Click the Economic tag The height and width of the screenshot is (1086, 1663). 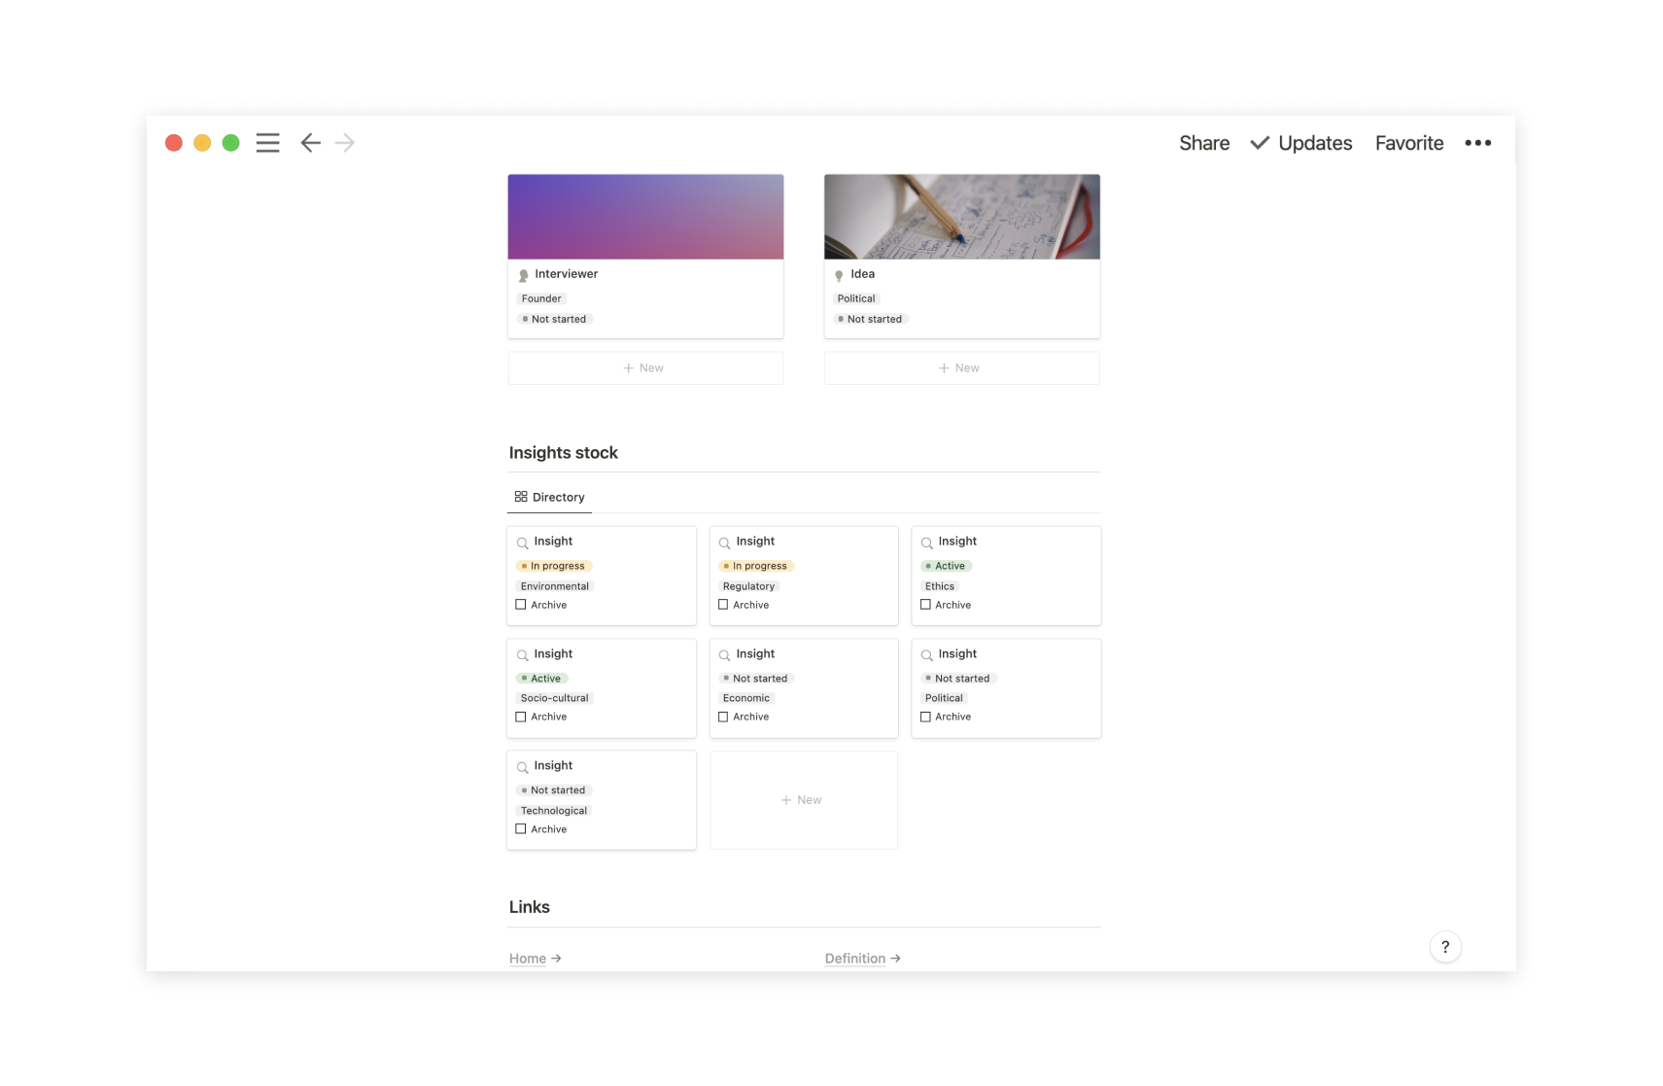[x=746, y=698]
